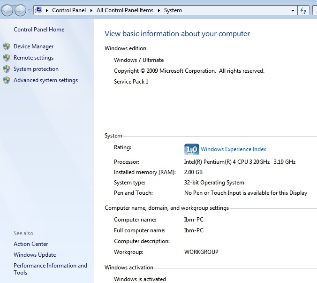The width and height of the screenshot is (317, 283).
Task: Expand arrow after All Control Panel Items
Action: pyautogui.click(x=159, y=10)
